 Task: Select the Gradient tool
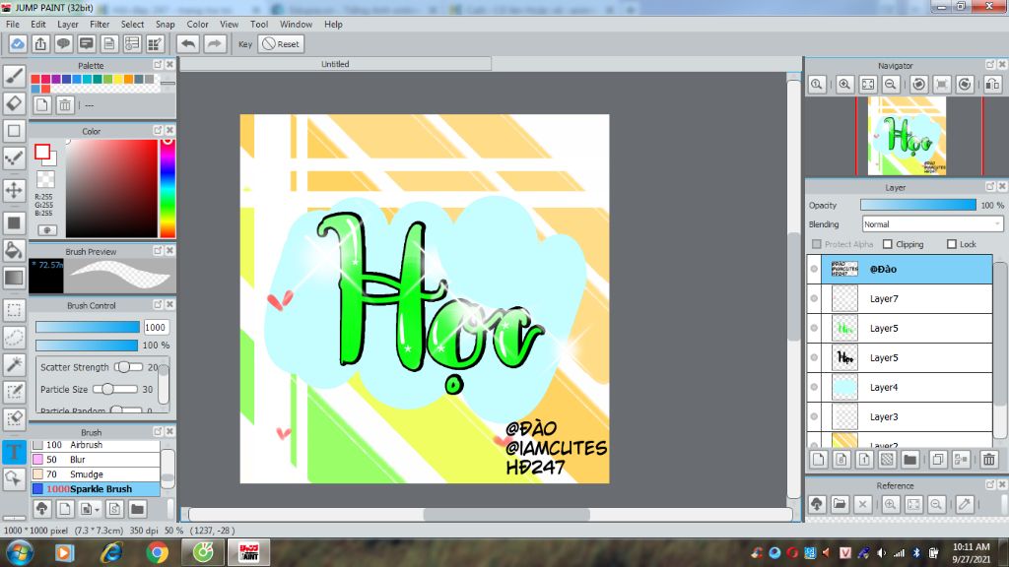(14, 278)
